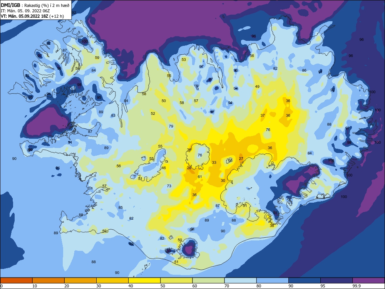385x289 pixels.
Task: Select the humidity value 85 on the map
Action: pyautogui.click(x=121, y=208)
